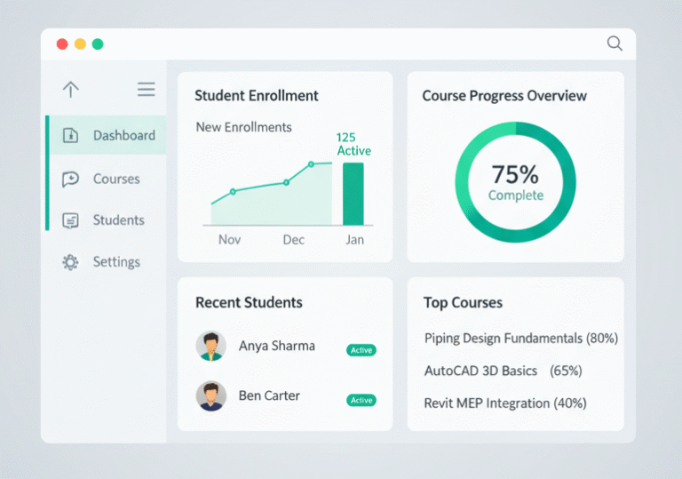Image resolution: width=682 pixels, height=479 pixels.
Task: Select Students in the sidebar
Action: (118, 220)
